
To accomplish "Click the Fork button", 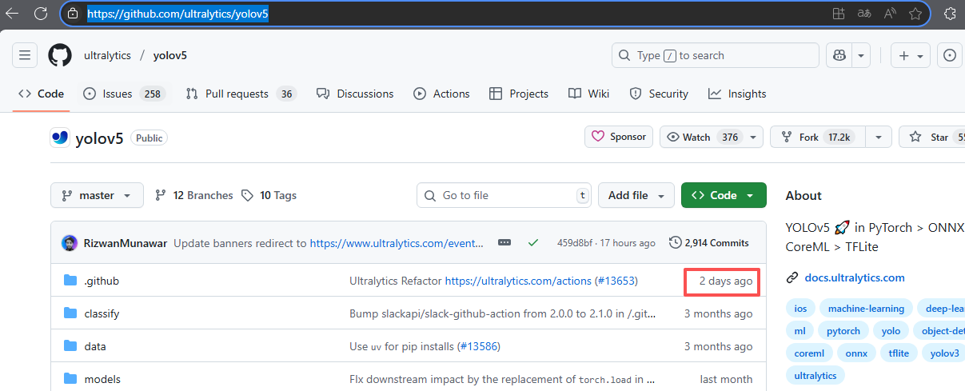I will (x=818, y=137).
